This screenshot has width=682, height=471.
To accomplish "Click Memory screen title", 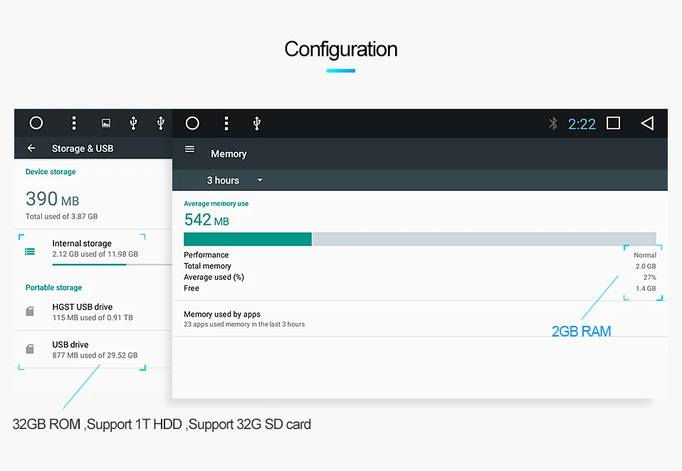I will pos(229,154).
